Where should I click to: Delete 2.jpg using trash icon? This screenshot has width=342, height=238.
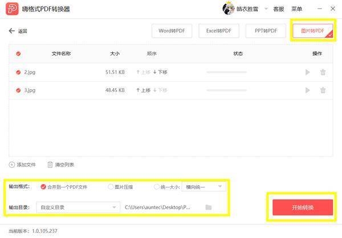pos(323,72)
